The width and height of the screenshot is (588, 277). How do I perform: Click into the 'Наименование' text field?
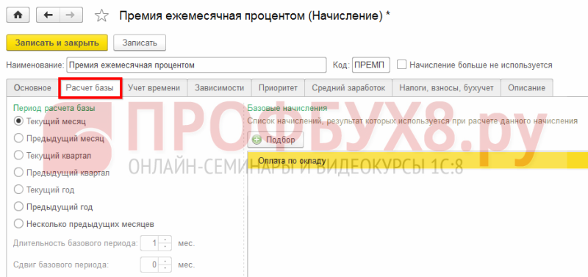pyautogui.click(x=196, y=65)
